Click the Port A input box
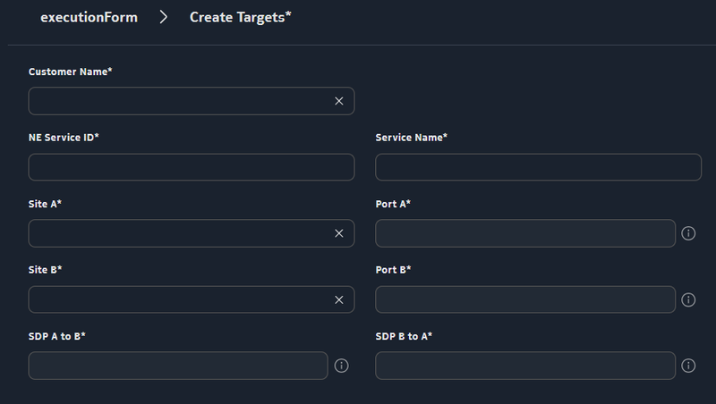Screen dimensions: 716x404 pyautogui.click(x=524, y=233)
